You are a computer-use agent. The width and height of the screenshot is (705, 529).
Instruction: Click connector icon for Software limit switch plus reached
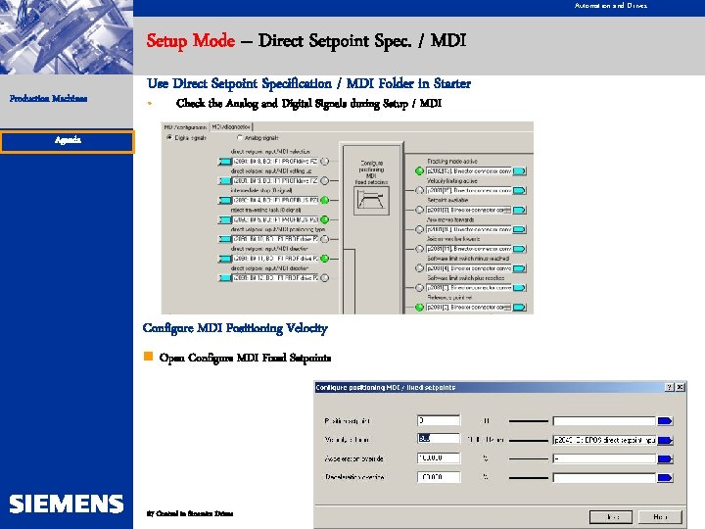519,288
